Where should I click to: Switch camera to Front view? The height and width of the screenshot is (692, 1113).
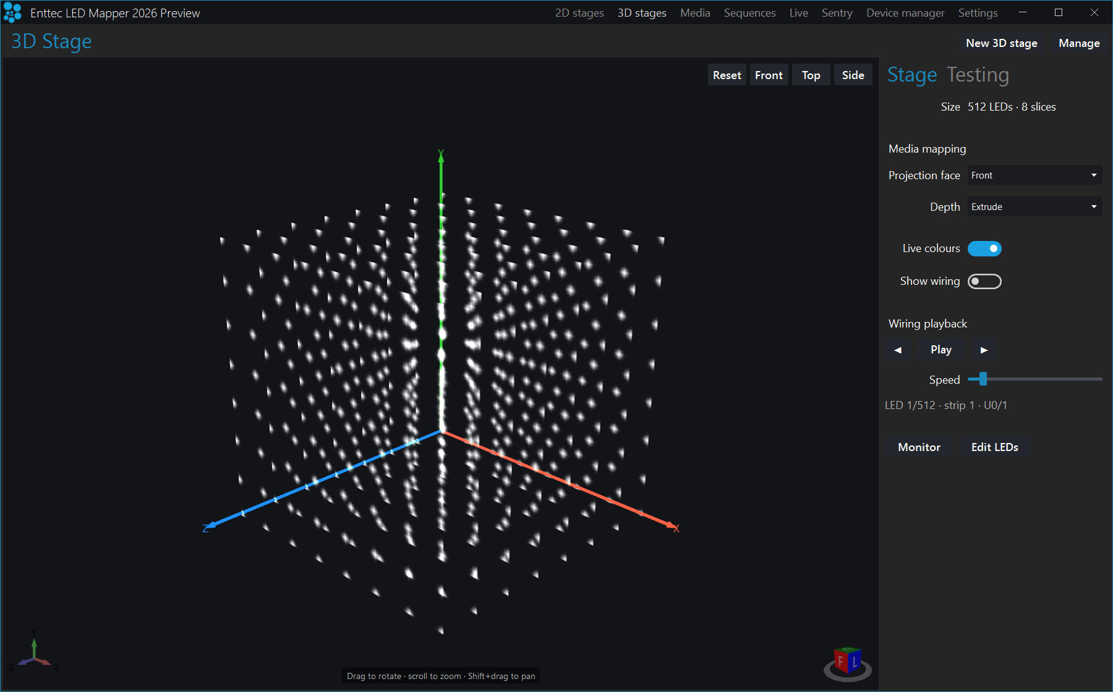point(769,75)
